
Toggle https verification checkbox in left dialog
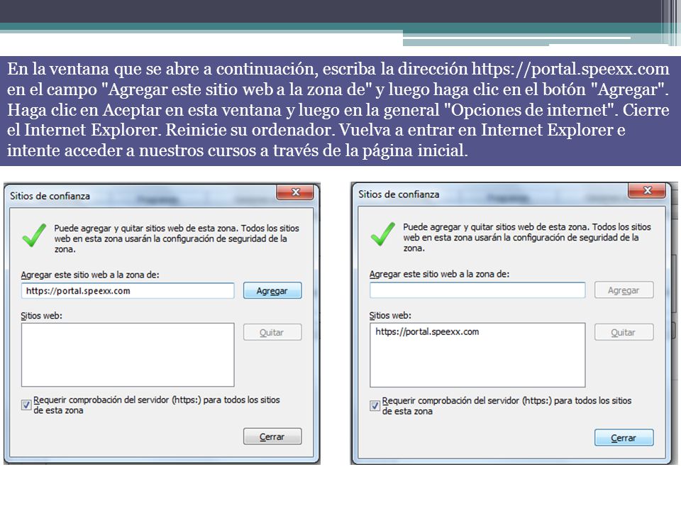click(26, 405)
